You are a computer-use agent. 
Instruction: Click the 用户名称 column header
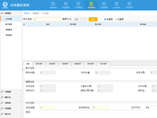[x=98, y=24]
